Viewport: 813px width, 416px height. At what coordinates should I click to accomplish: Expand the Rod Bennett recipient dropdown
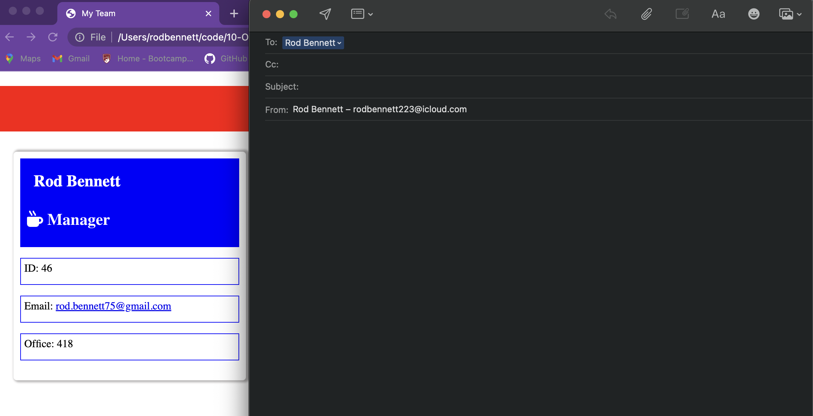[339, 43]
